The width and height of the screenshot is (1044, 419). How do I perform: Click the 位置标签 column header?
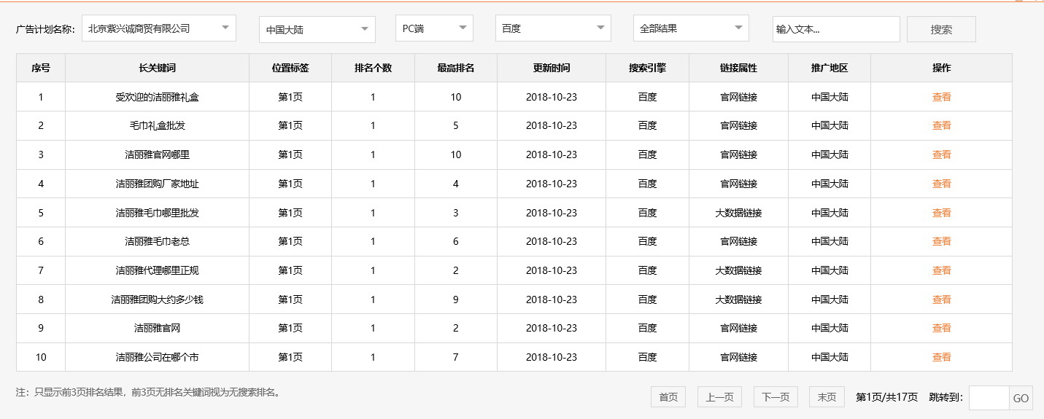290,68
